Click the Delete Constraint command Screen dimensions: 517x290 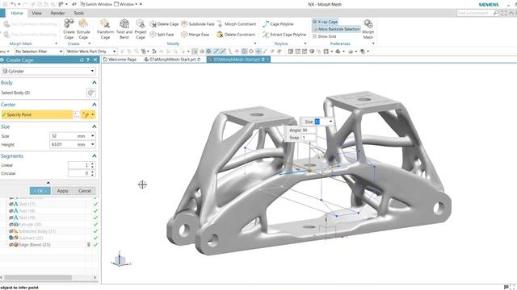[236, 34]
